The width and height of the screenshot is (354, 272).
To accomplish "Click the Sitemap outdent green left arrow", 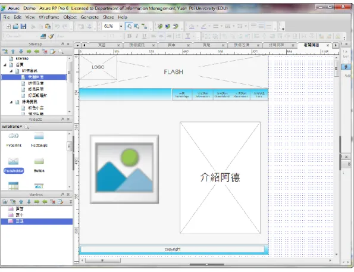I will point(37,52).
